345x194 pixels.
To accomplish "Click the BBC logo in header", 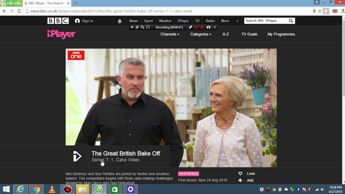I will point(58,21).
